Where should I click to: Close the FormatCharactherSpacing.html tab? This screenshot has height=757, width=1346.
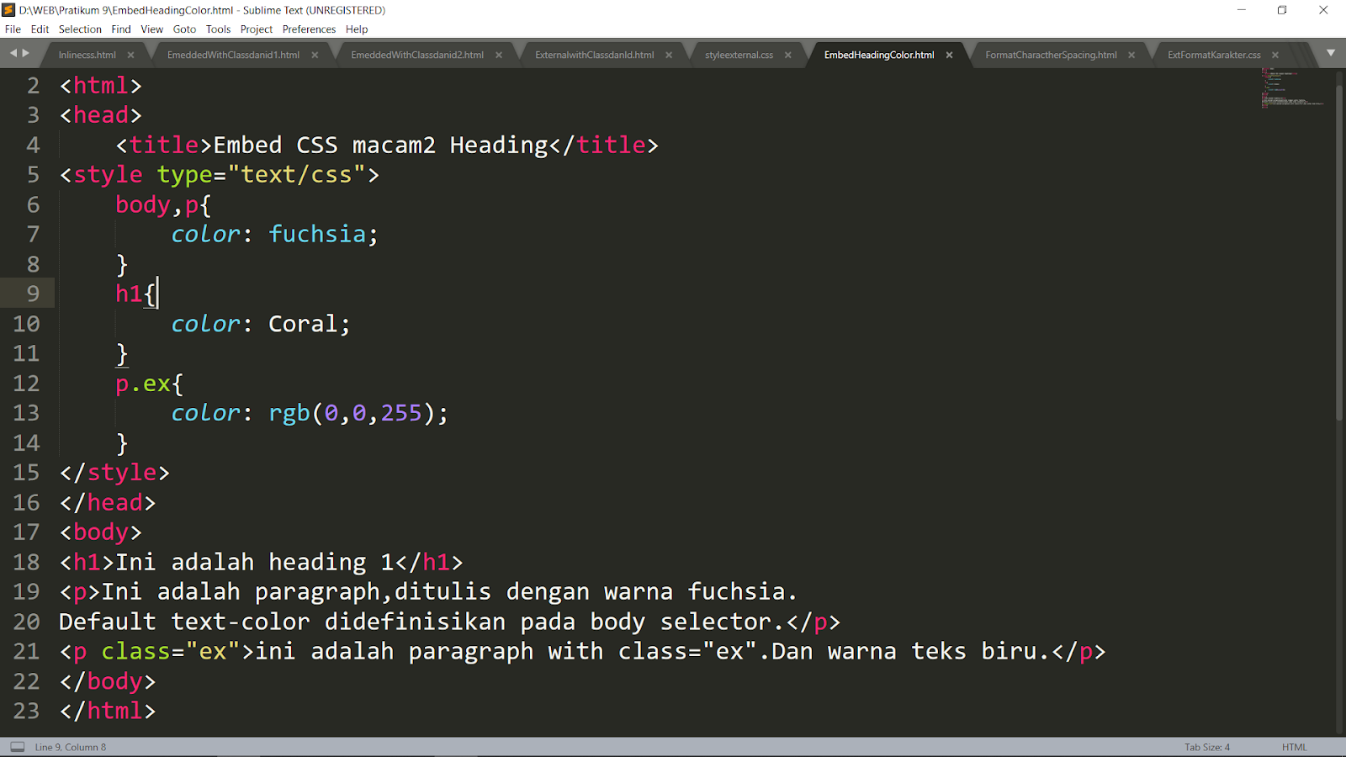(x=1132, y=54)
